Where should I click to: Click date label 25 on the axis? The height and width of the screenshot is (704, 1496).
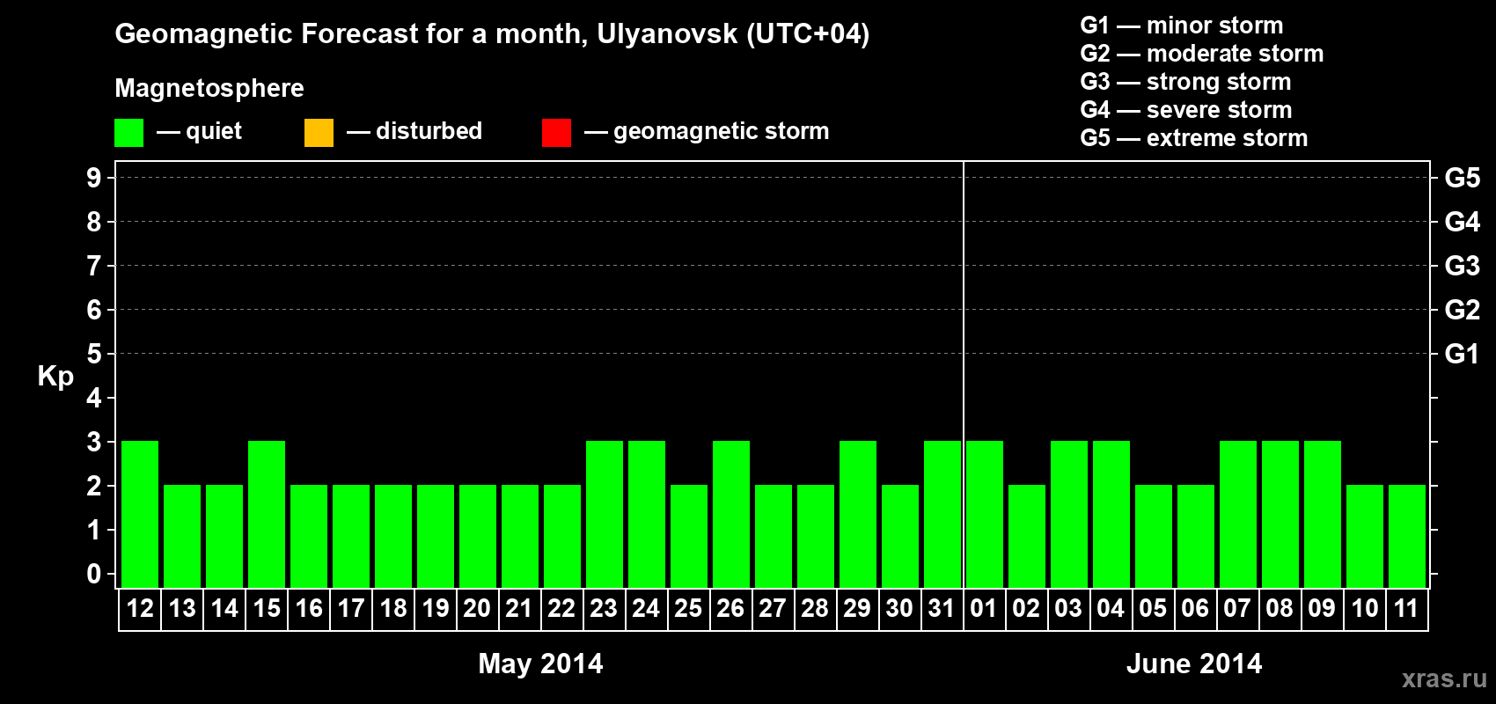[x=689, y=608]
